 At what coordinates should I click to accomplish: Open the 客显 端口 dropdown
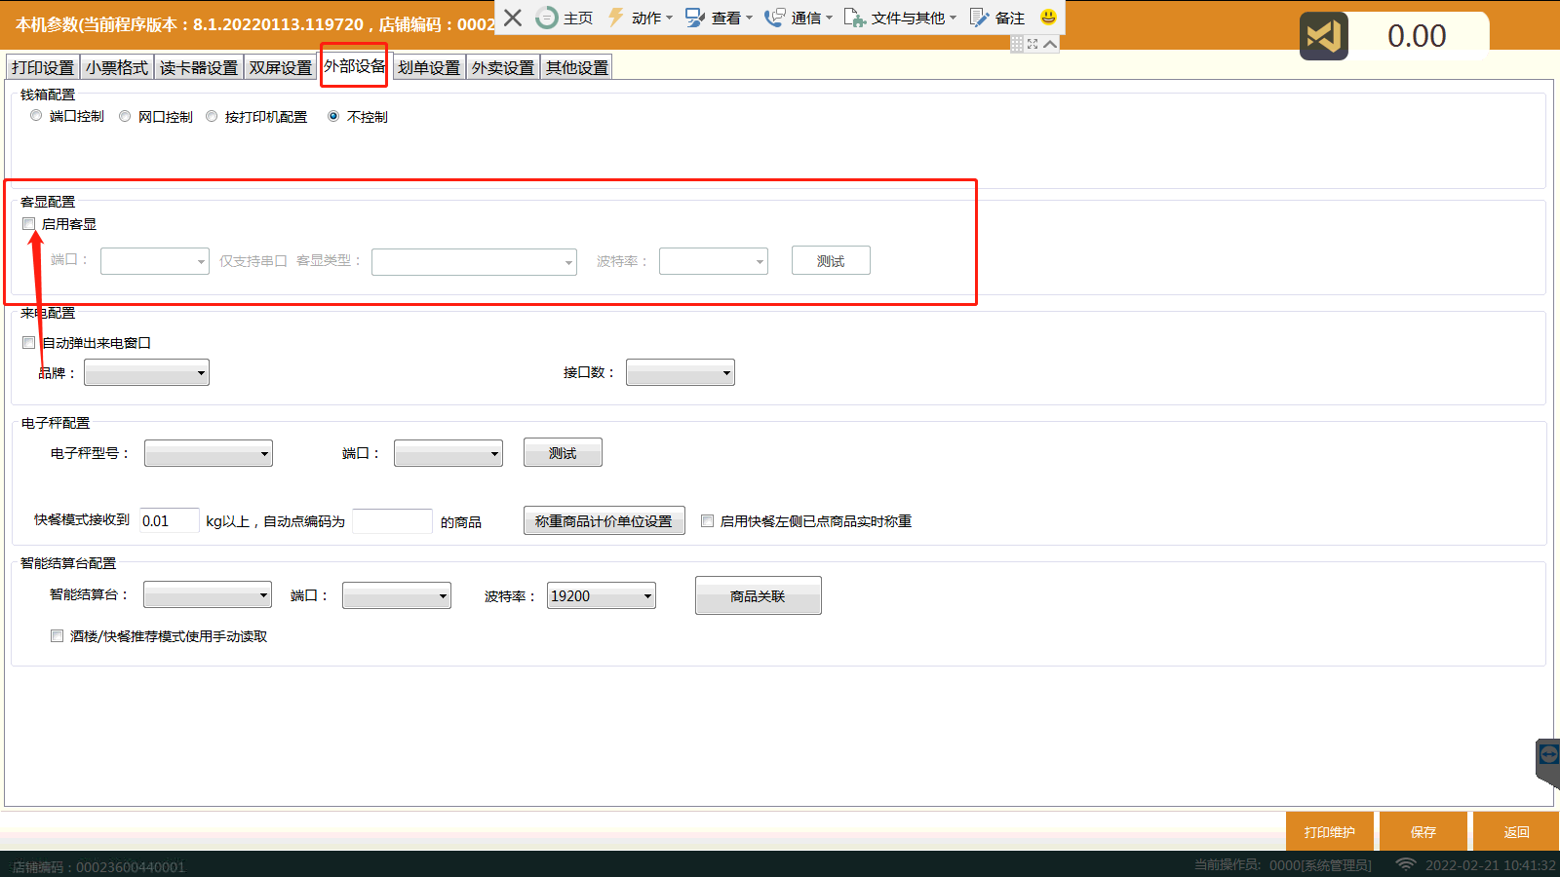[155, 261]
